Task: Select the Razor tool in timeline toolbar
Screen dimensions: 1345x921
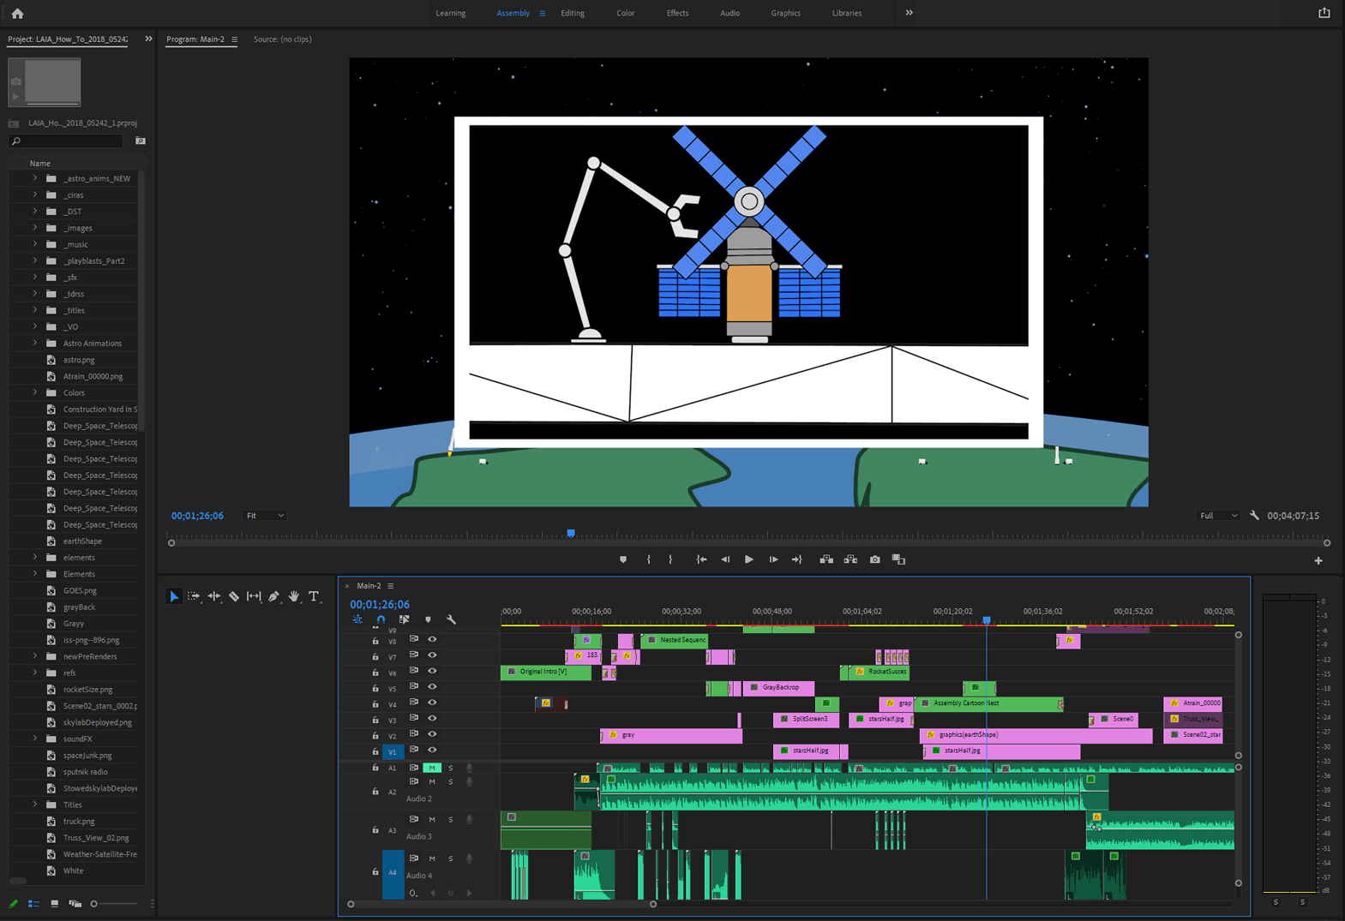Action: point(234,596)
